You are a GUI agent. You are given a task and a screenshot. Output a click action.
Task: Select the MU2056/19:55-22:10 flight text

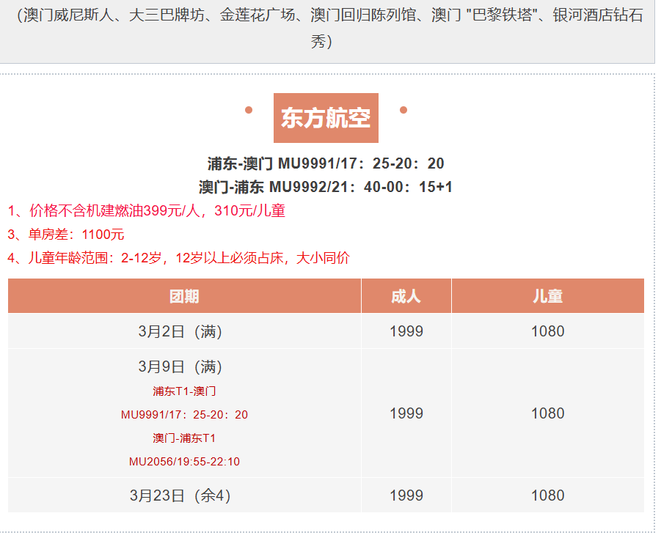[x=185, y=462]
